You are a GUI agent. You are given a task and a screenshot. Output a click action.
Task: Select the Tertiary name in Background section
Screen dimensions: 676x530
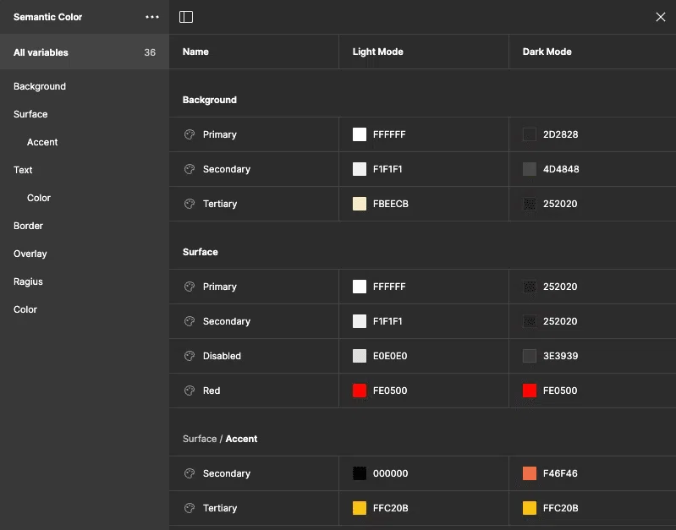click(x=220, y=204)
